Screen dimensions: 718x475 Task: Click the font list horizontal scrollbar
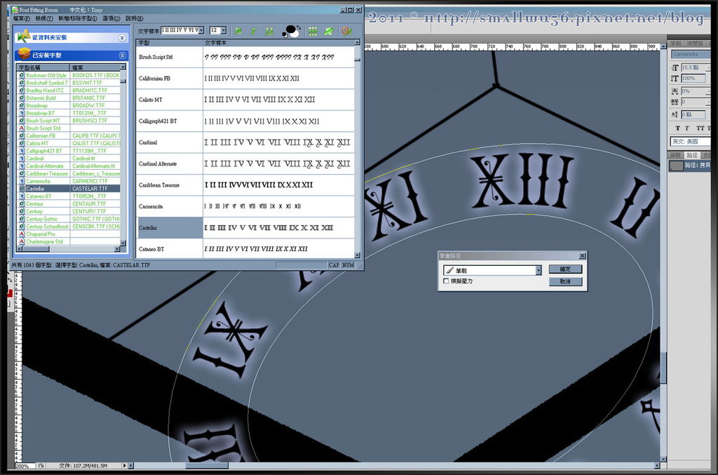tap(69, 248)
